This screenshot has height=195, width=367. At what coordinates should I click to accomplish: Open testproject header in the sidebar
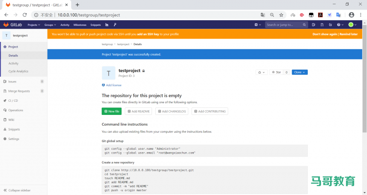click(x=24, y=35)
